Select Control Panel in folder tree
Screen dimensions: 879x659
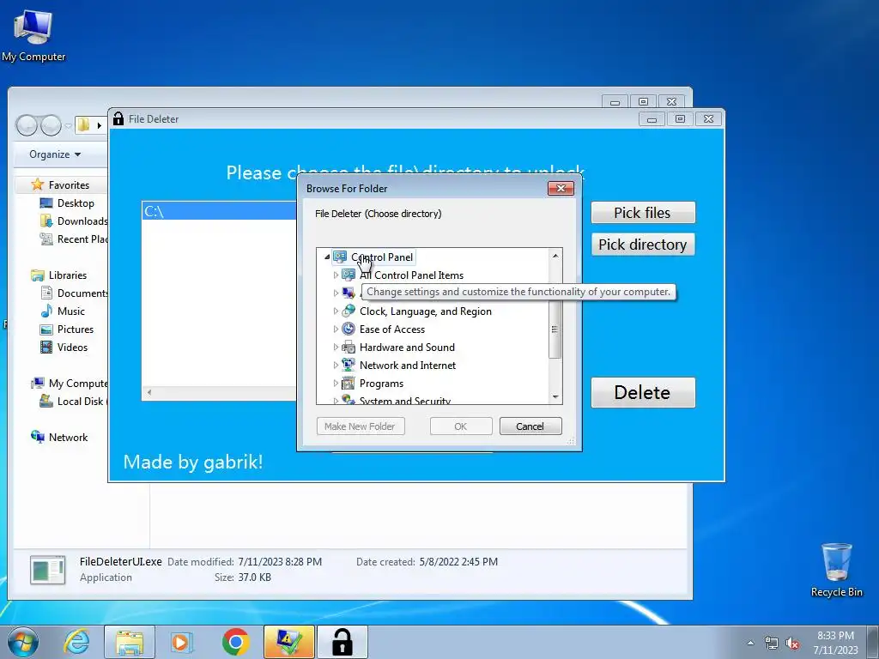point(382,257)
